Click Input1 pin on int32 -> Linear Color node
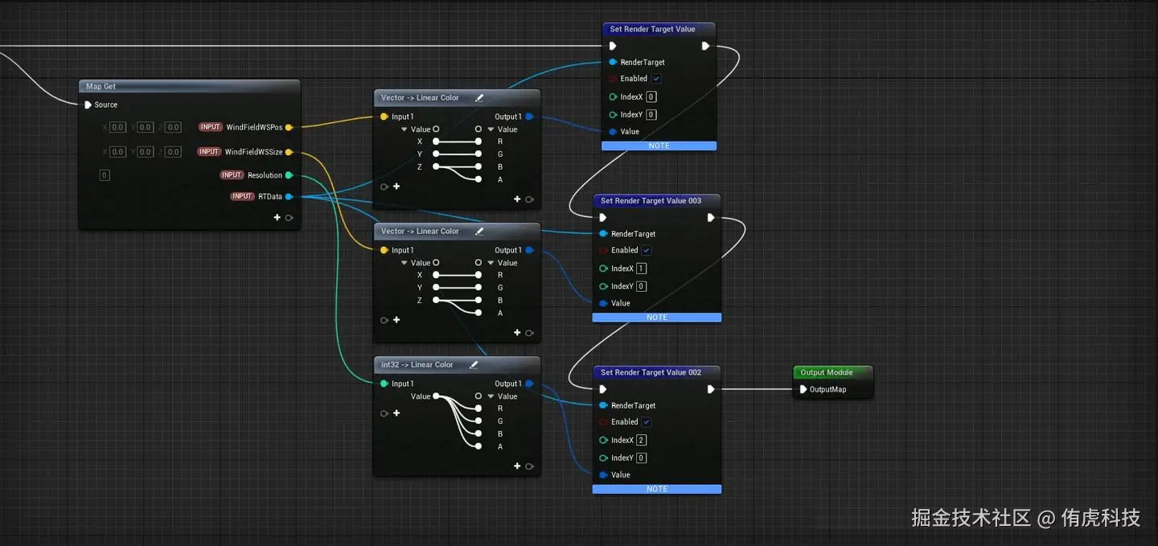The image size is (1158, 546). [x=384, y=384]
